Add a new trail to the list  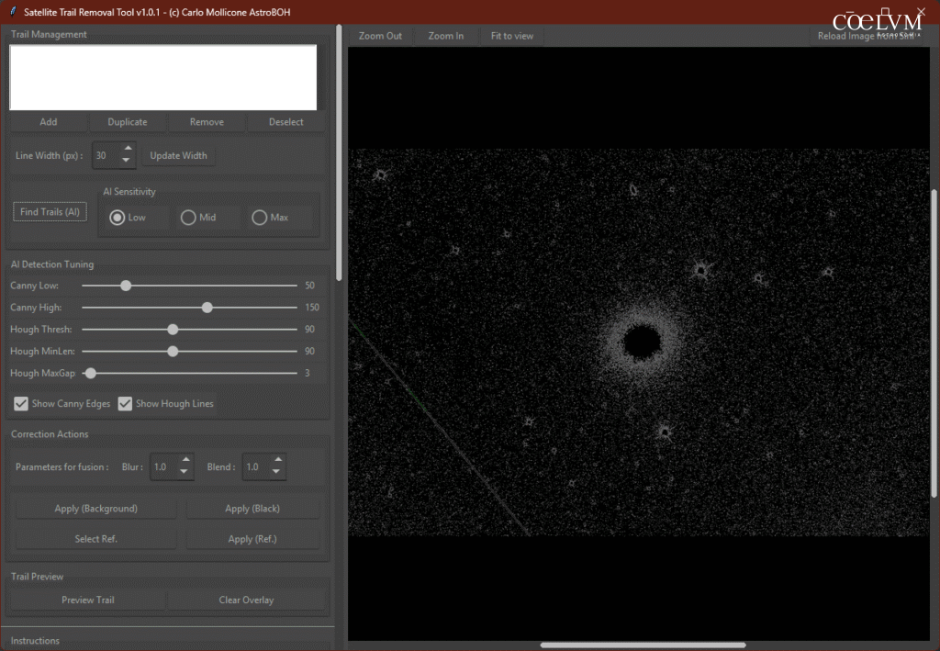49,122
